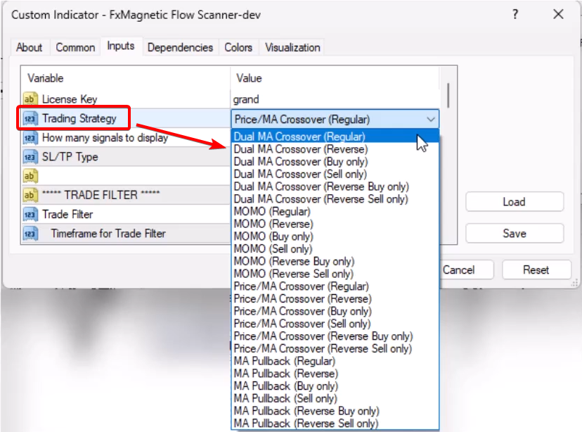
Task: Click the Trading Strategy row icon
Action: pos(30,119)
